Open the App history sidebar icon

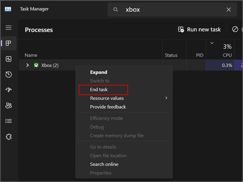click(8, 74)
